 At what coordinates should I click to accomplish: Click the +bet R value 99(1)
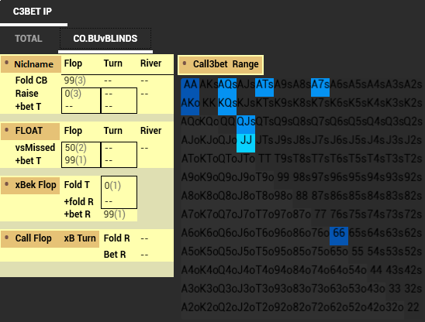(114, 214)
